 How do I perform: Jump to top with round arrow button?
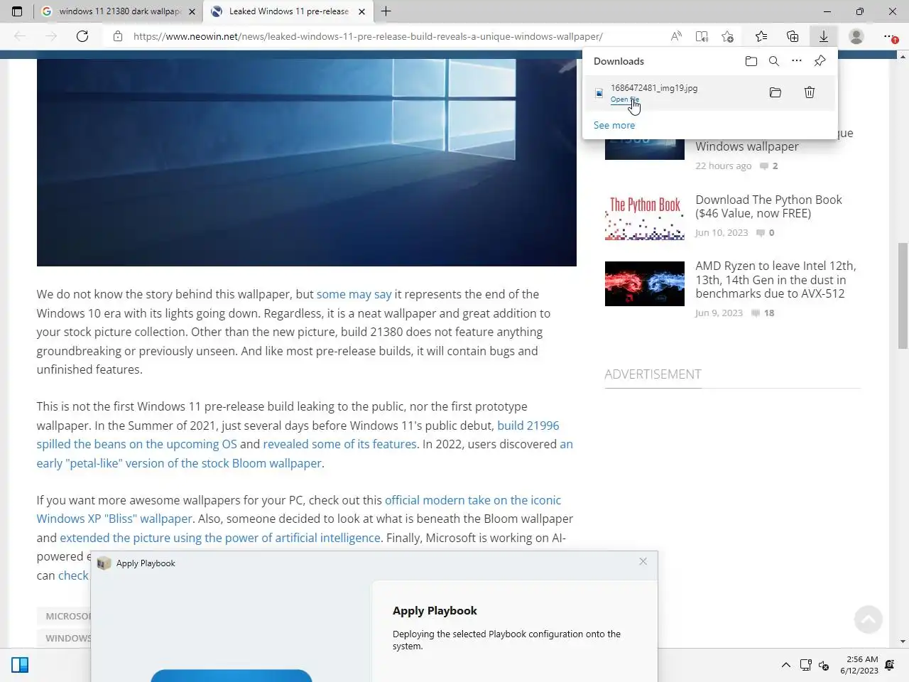tap(868, 619)
